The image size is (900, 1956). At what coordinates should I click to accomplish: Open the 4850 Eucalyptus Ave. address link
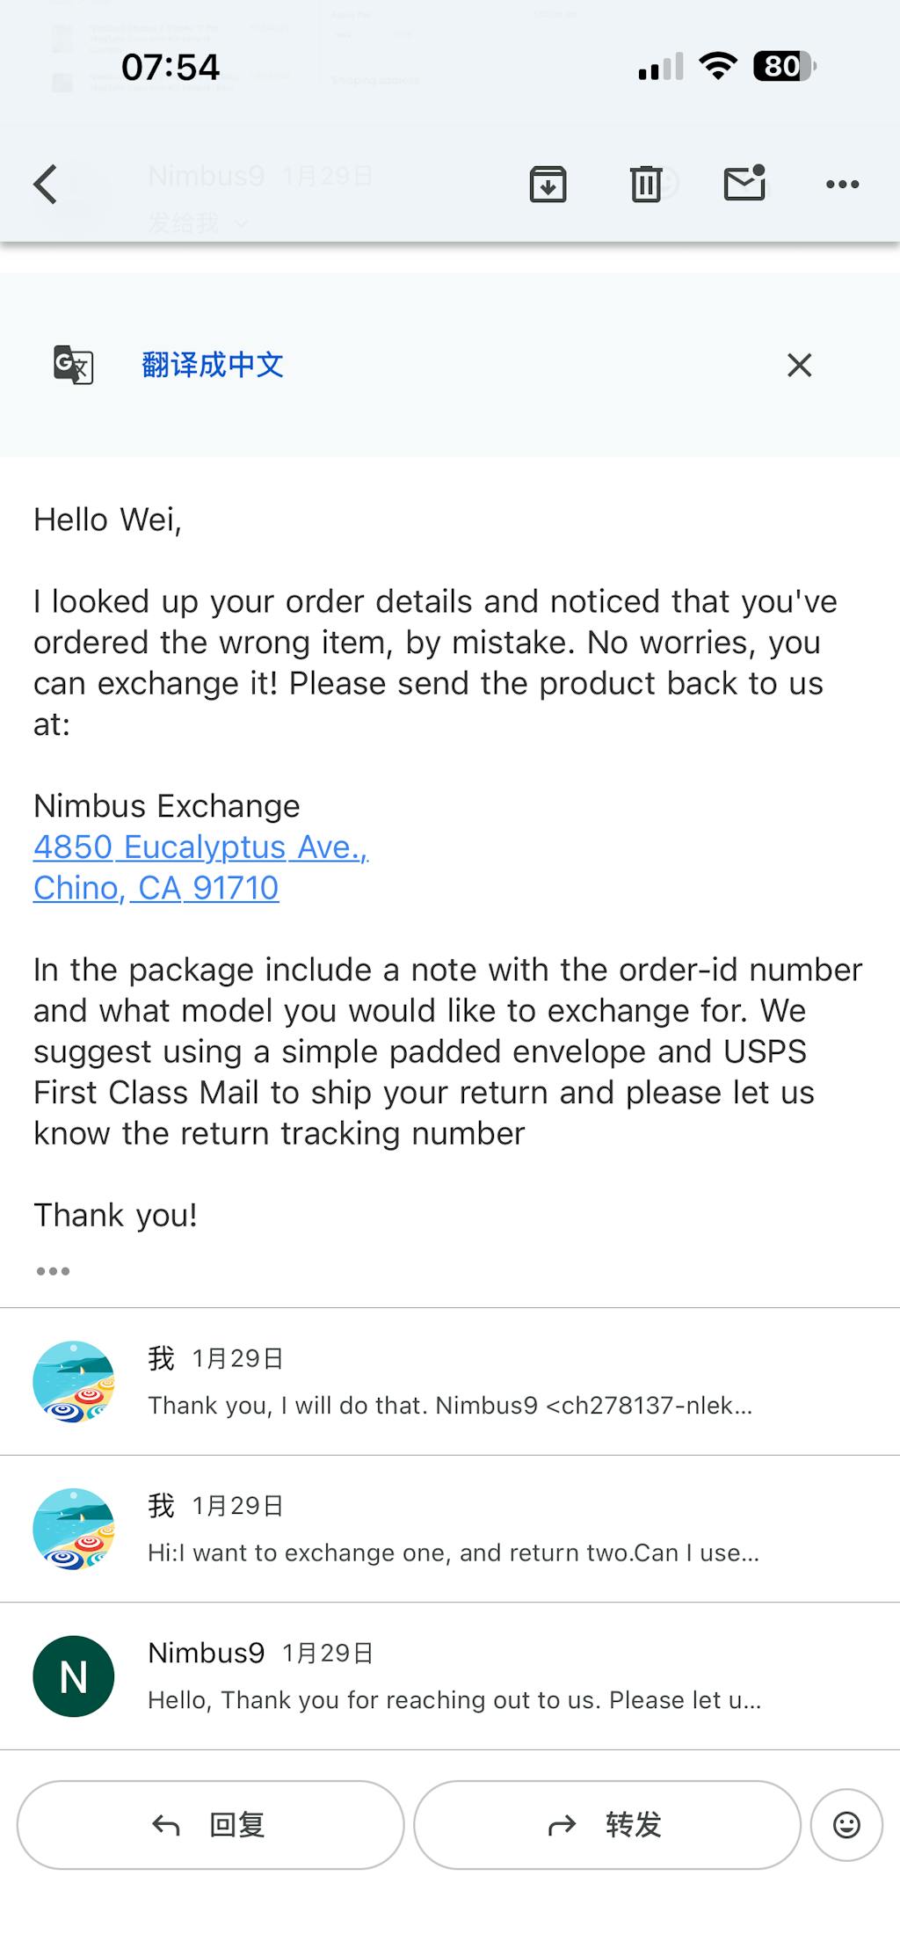coord(200,847)
